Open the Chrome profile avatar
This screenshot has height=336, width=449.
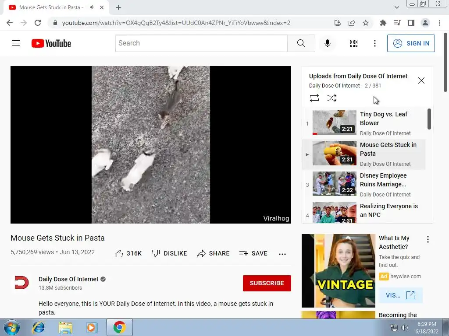click(x=425, y=23)
